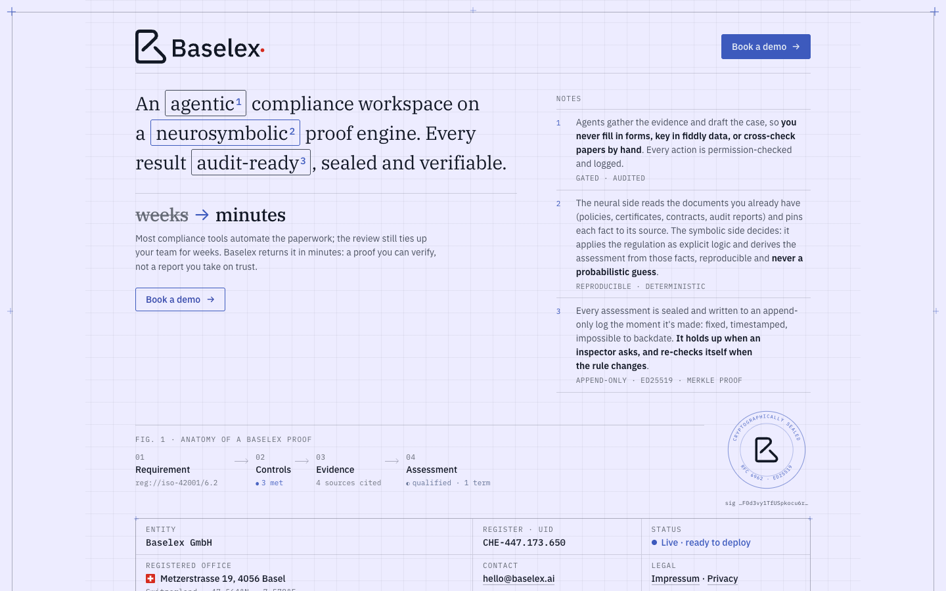Click the signature hash under the seal
This screenshot has height=591, width=946.
coord(767,503)
